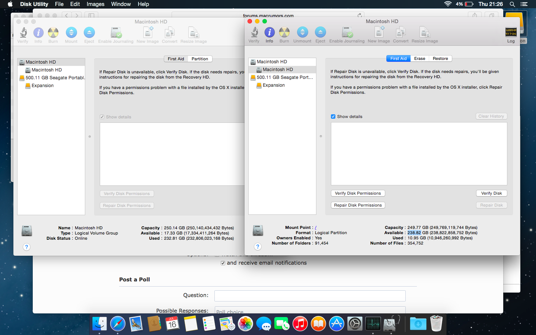Select 500.11 GB Seagate Port… in front sidebar
The width and height of the screenshot is (536, 335).
click(x=282, y=77)
